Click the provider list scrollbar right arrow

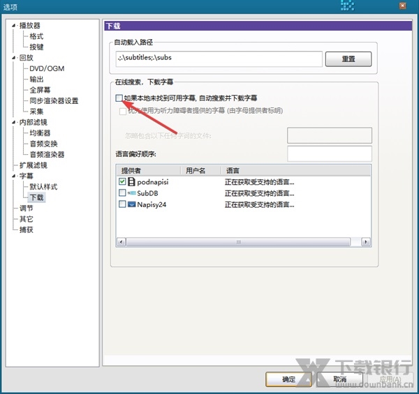tap(366, 242)
